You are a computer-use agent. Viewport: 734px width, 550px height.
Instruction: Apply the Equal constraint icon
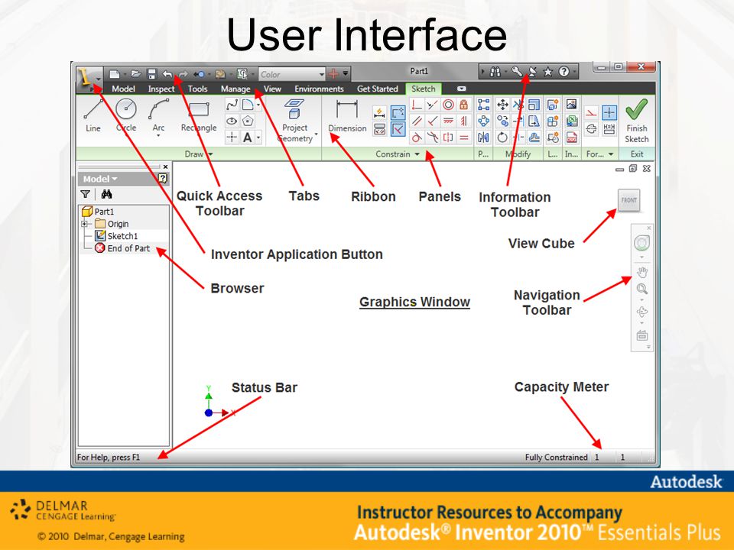coord(464,137)
